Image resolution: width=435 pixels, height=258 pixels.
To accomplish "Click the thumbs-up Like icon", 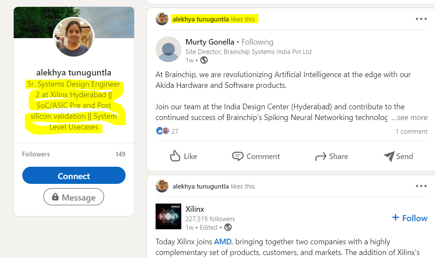I will coord(175,156).
